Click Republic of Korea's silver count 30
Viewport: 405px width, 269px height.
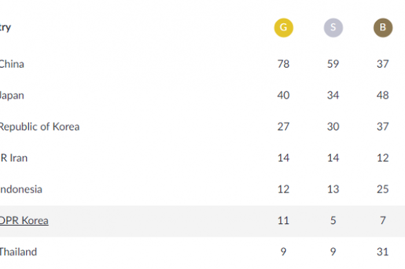(x=333, y=127)
